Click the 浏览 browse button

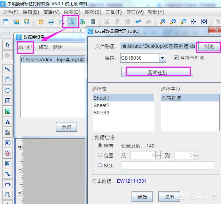209,46
